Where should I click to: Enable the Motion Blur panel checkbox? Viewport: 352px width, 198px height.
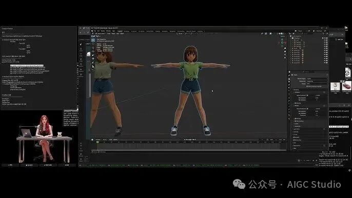[294, 140]
